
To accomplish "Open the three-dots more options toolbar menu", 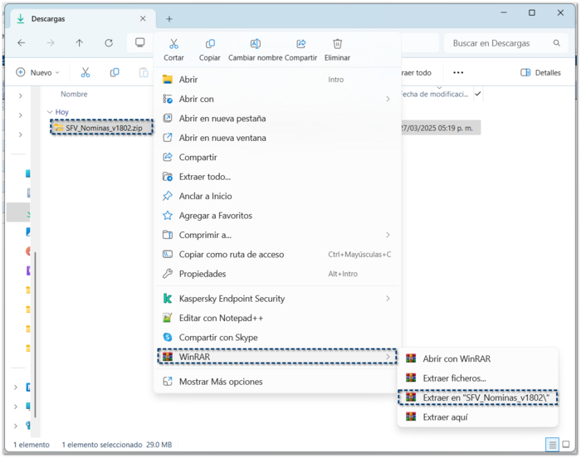I will click(x=458, y=73).
